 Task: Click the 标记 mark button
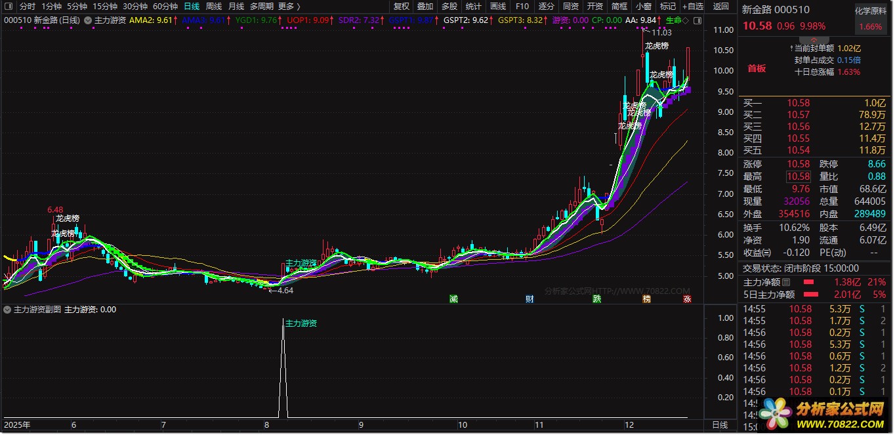(668, 6)
